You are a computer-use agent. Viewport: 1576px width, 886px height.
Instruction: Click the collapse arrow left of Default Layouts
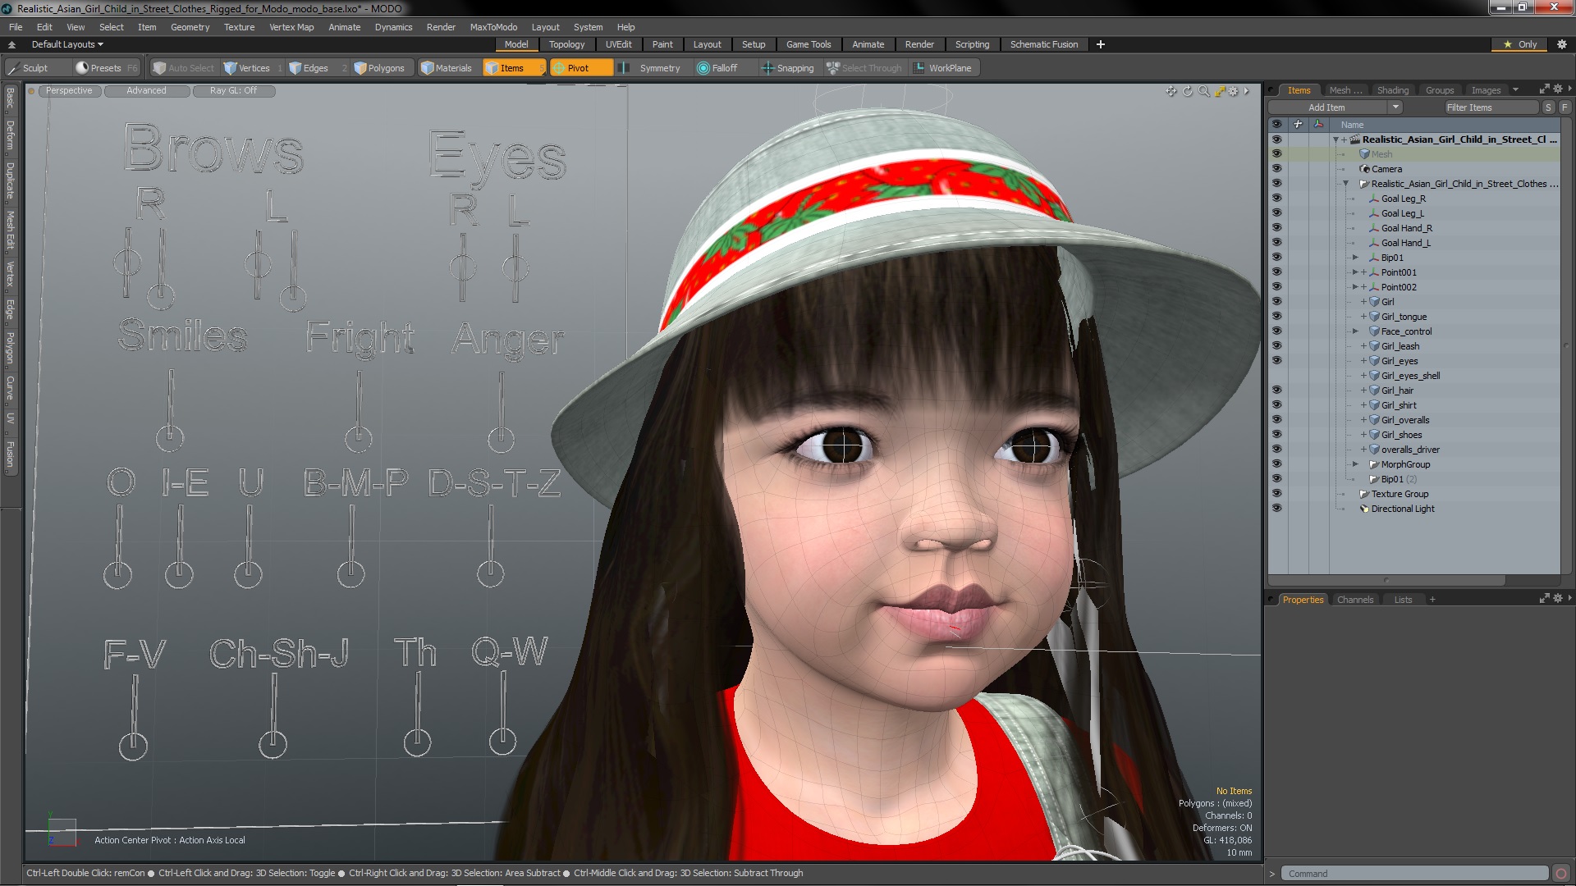pos(11,44)
